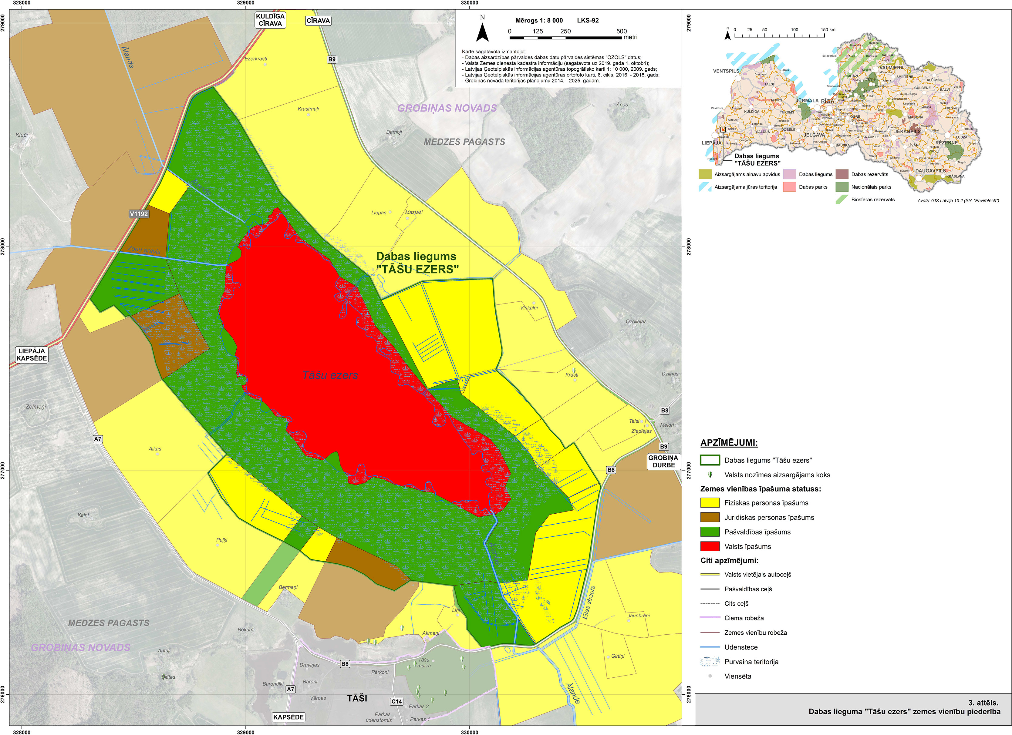Click the Purvaina teritorija legend symbol
This screenshot has height=735, width=1012.
[x=710, y=662]
